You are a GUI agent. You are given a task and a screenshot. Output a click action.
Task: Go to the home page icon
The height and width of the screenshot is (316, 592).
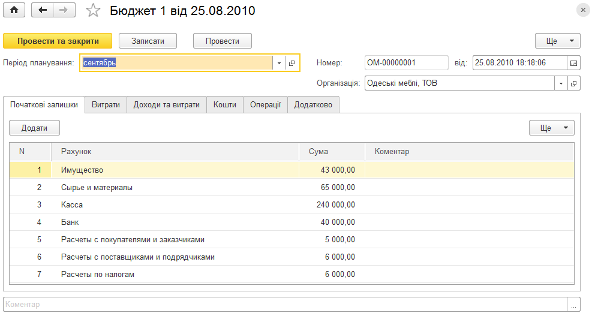pyautogui.click(x=14, y=10)
